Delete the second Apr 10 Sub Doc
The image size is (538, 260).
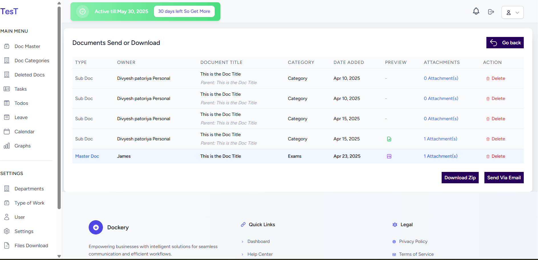(x=496, y=99)
